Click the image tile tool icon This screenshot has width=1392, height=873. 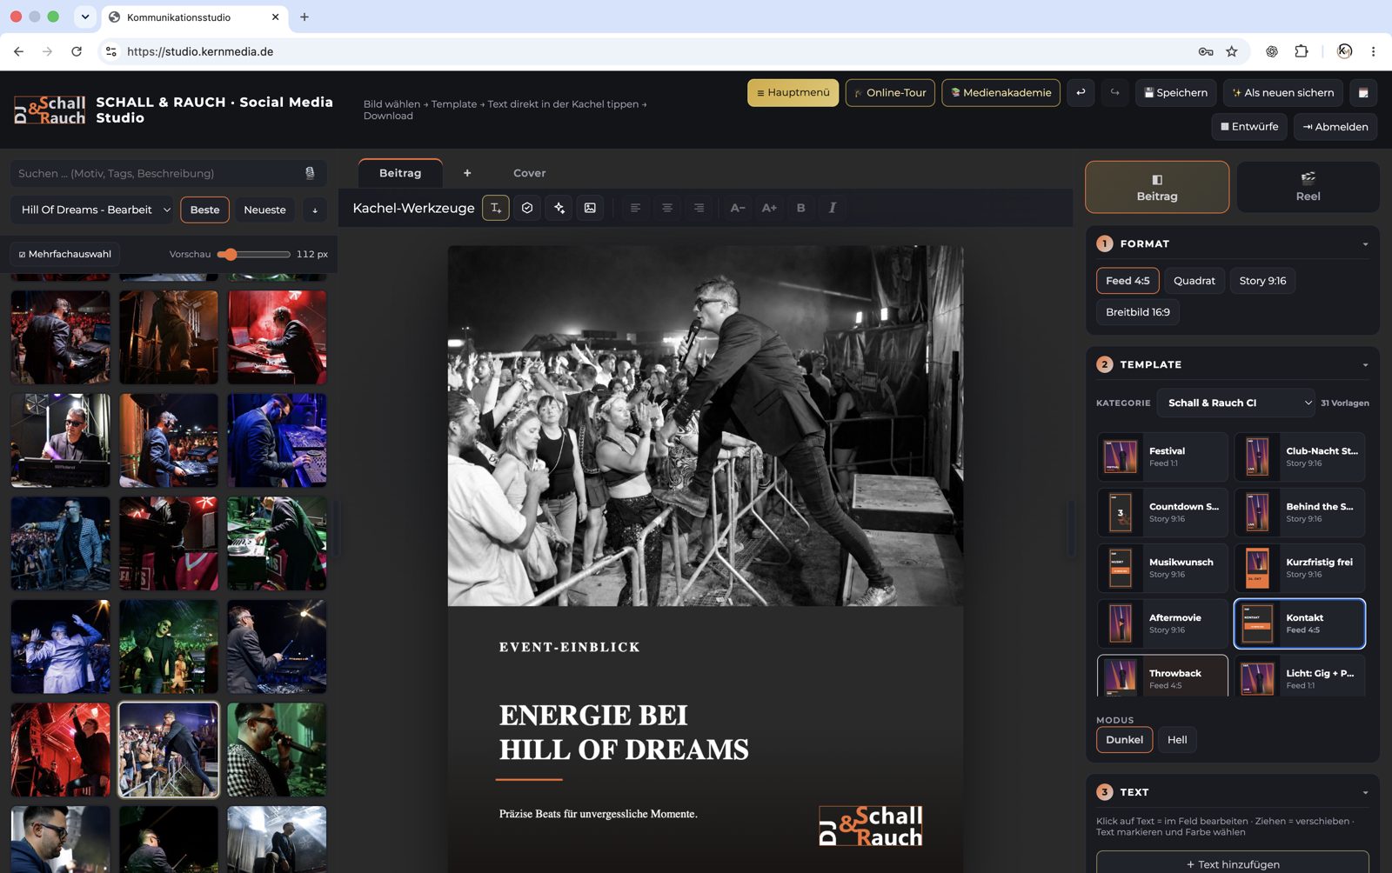coord(590,208)
